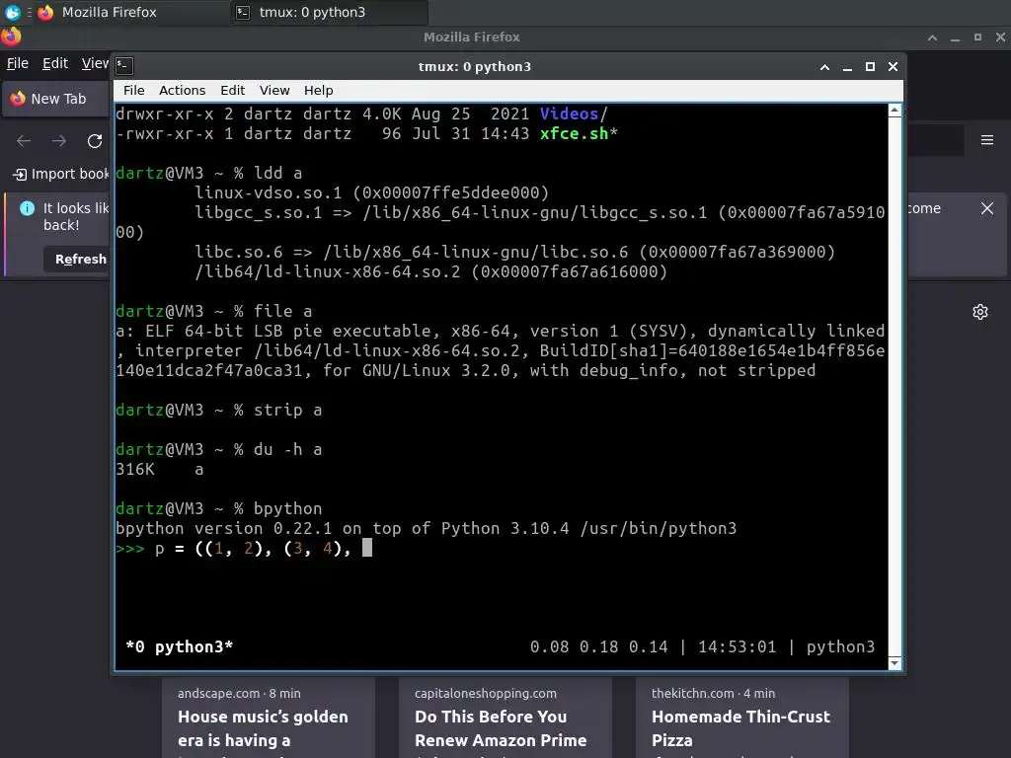Click the Import bookmarks toolbar item

tap(61, 174)
